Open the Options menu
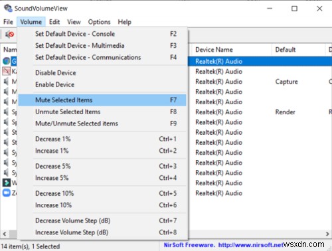The height and width of the screenshot is (251, 332). (99, 22)
